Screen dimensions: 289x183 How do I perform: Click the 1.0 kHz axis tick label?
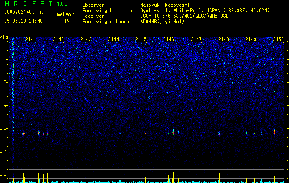point(4,82)
